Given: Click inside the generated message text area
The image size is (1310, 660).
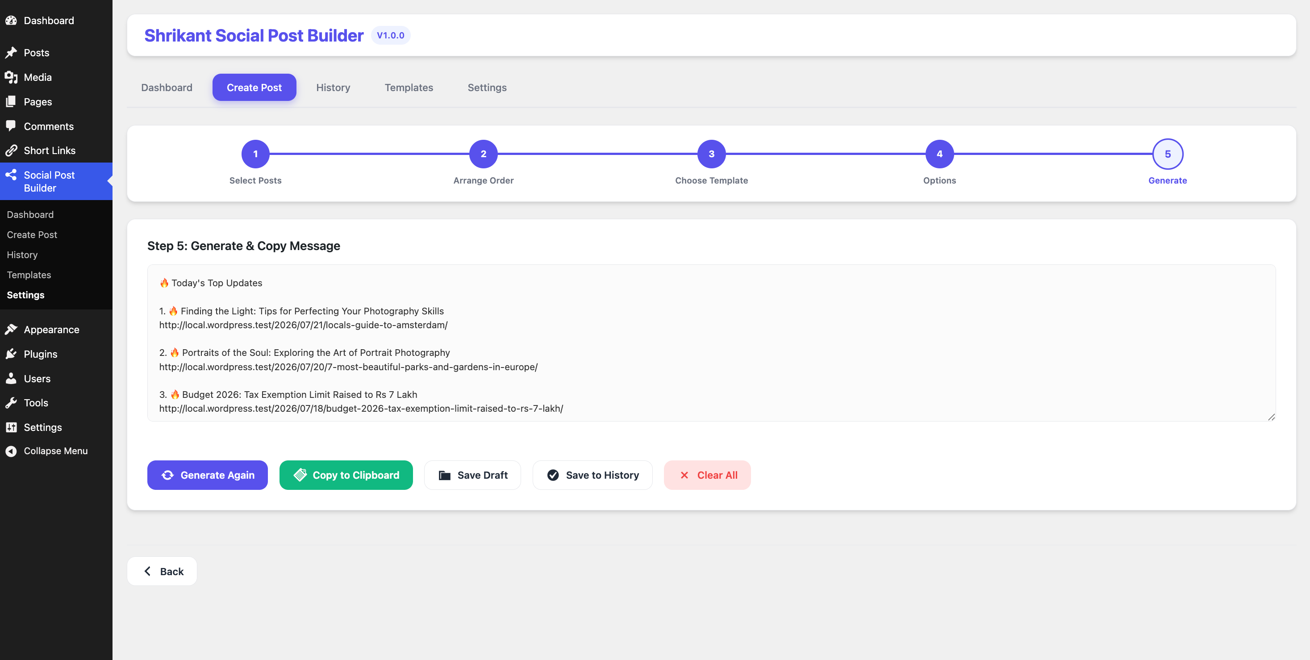Looking at the screenshot, I should click(711, 343).
